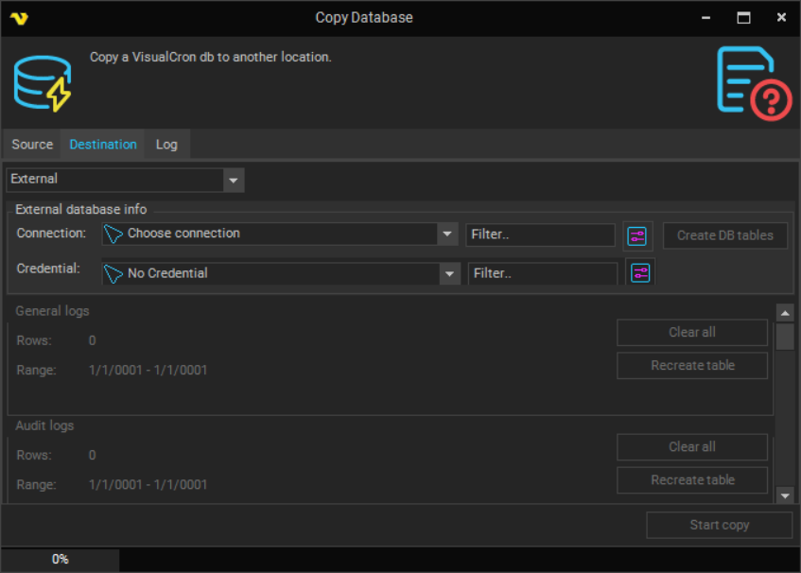
Task: Click the VisualCron logo in the title bar
Action: (20, 18)
